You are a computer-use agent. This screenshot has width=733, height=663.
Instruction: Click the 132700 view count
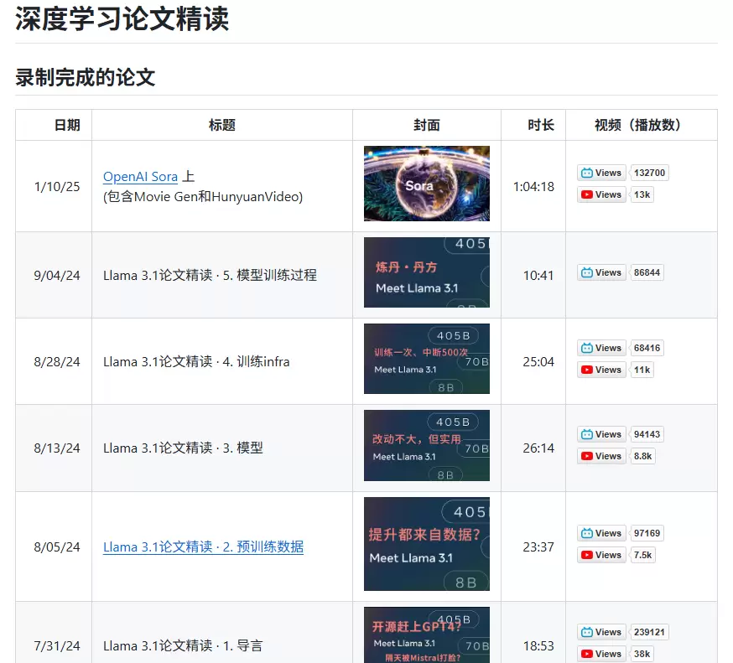click(649, 173)
